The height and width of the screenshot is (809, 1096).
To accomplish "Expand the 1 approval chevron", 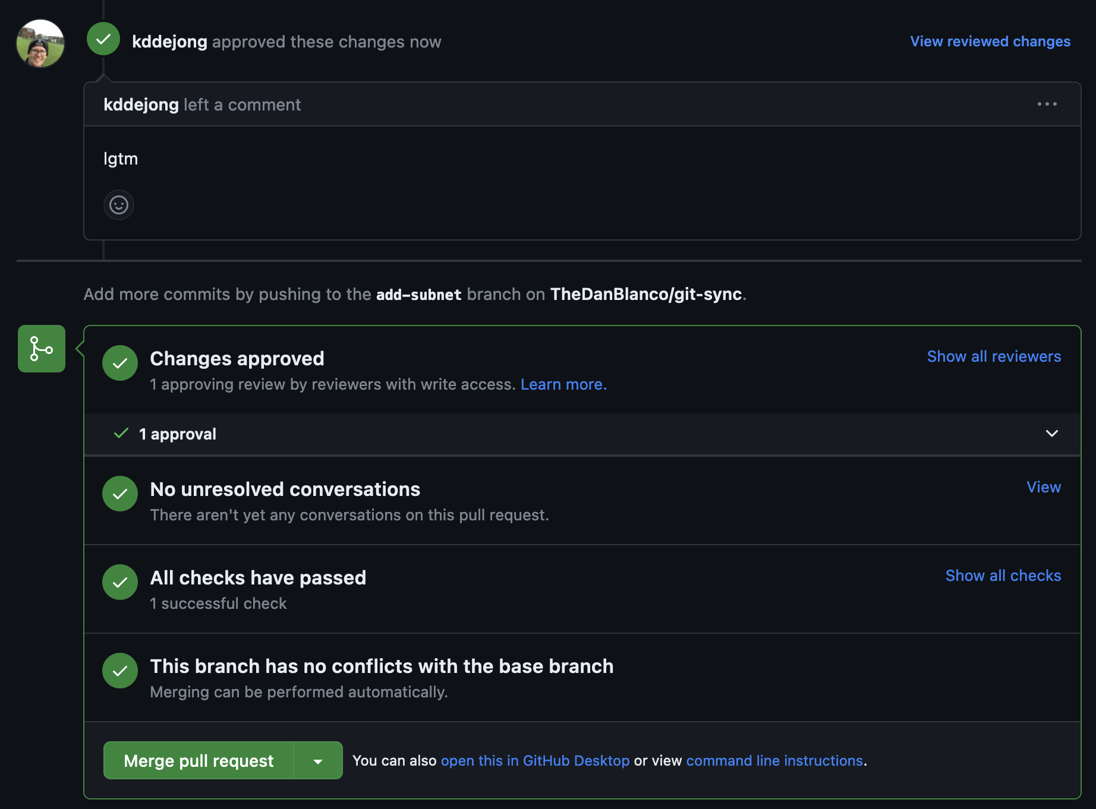I will click(1051, 434).
